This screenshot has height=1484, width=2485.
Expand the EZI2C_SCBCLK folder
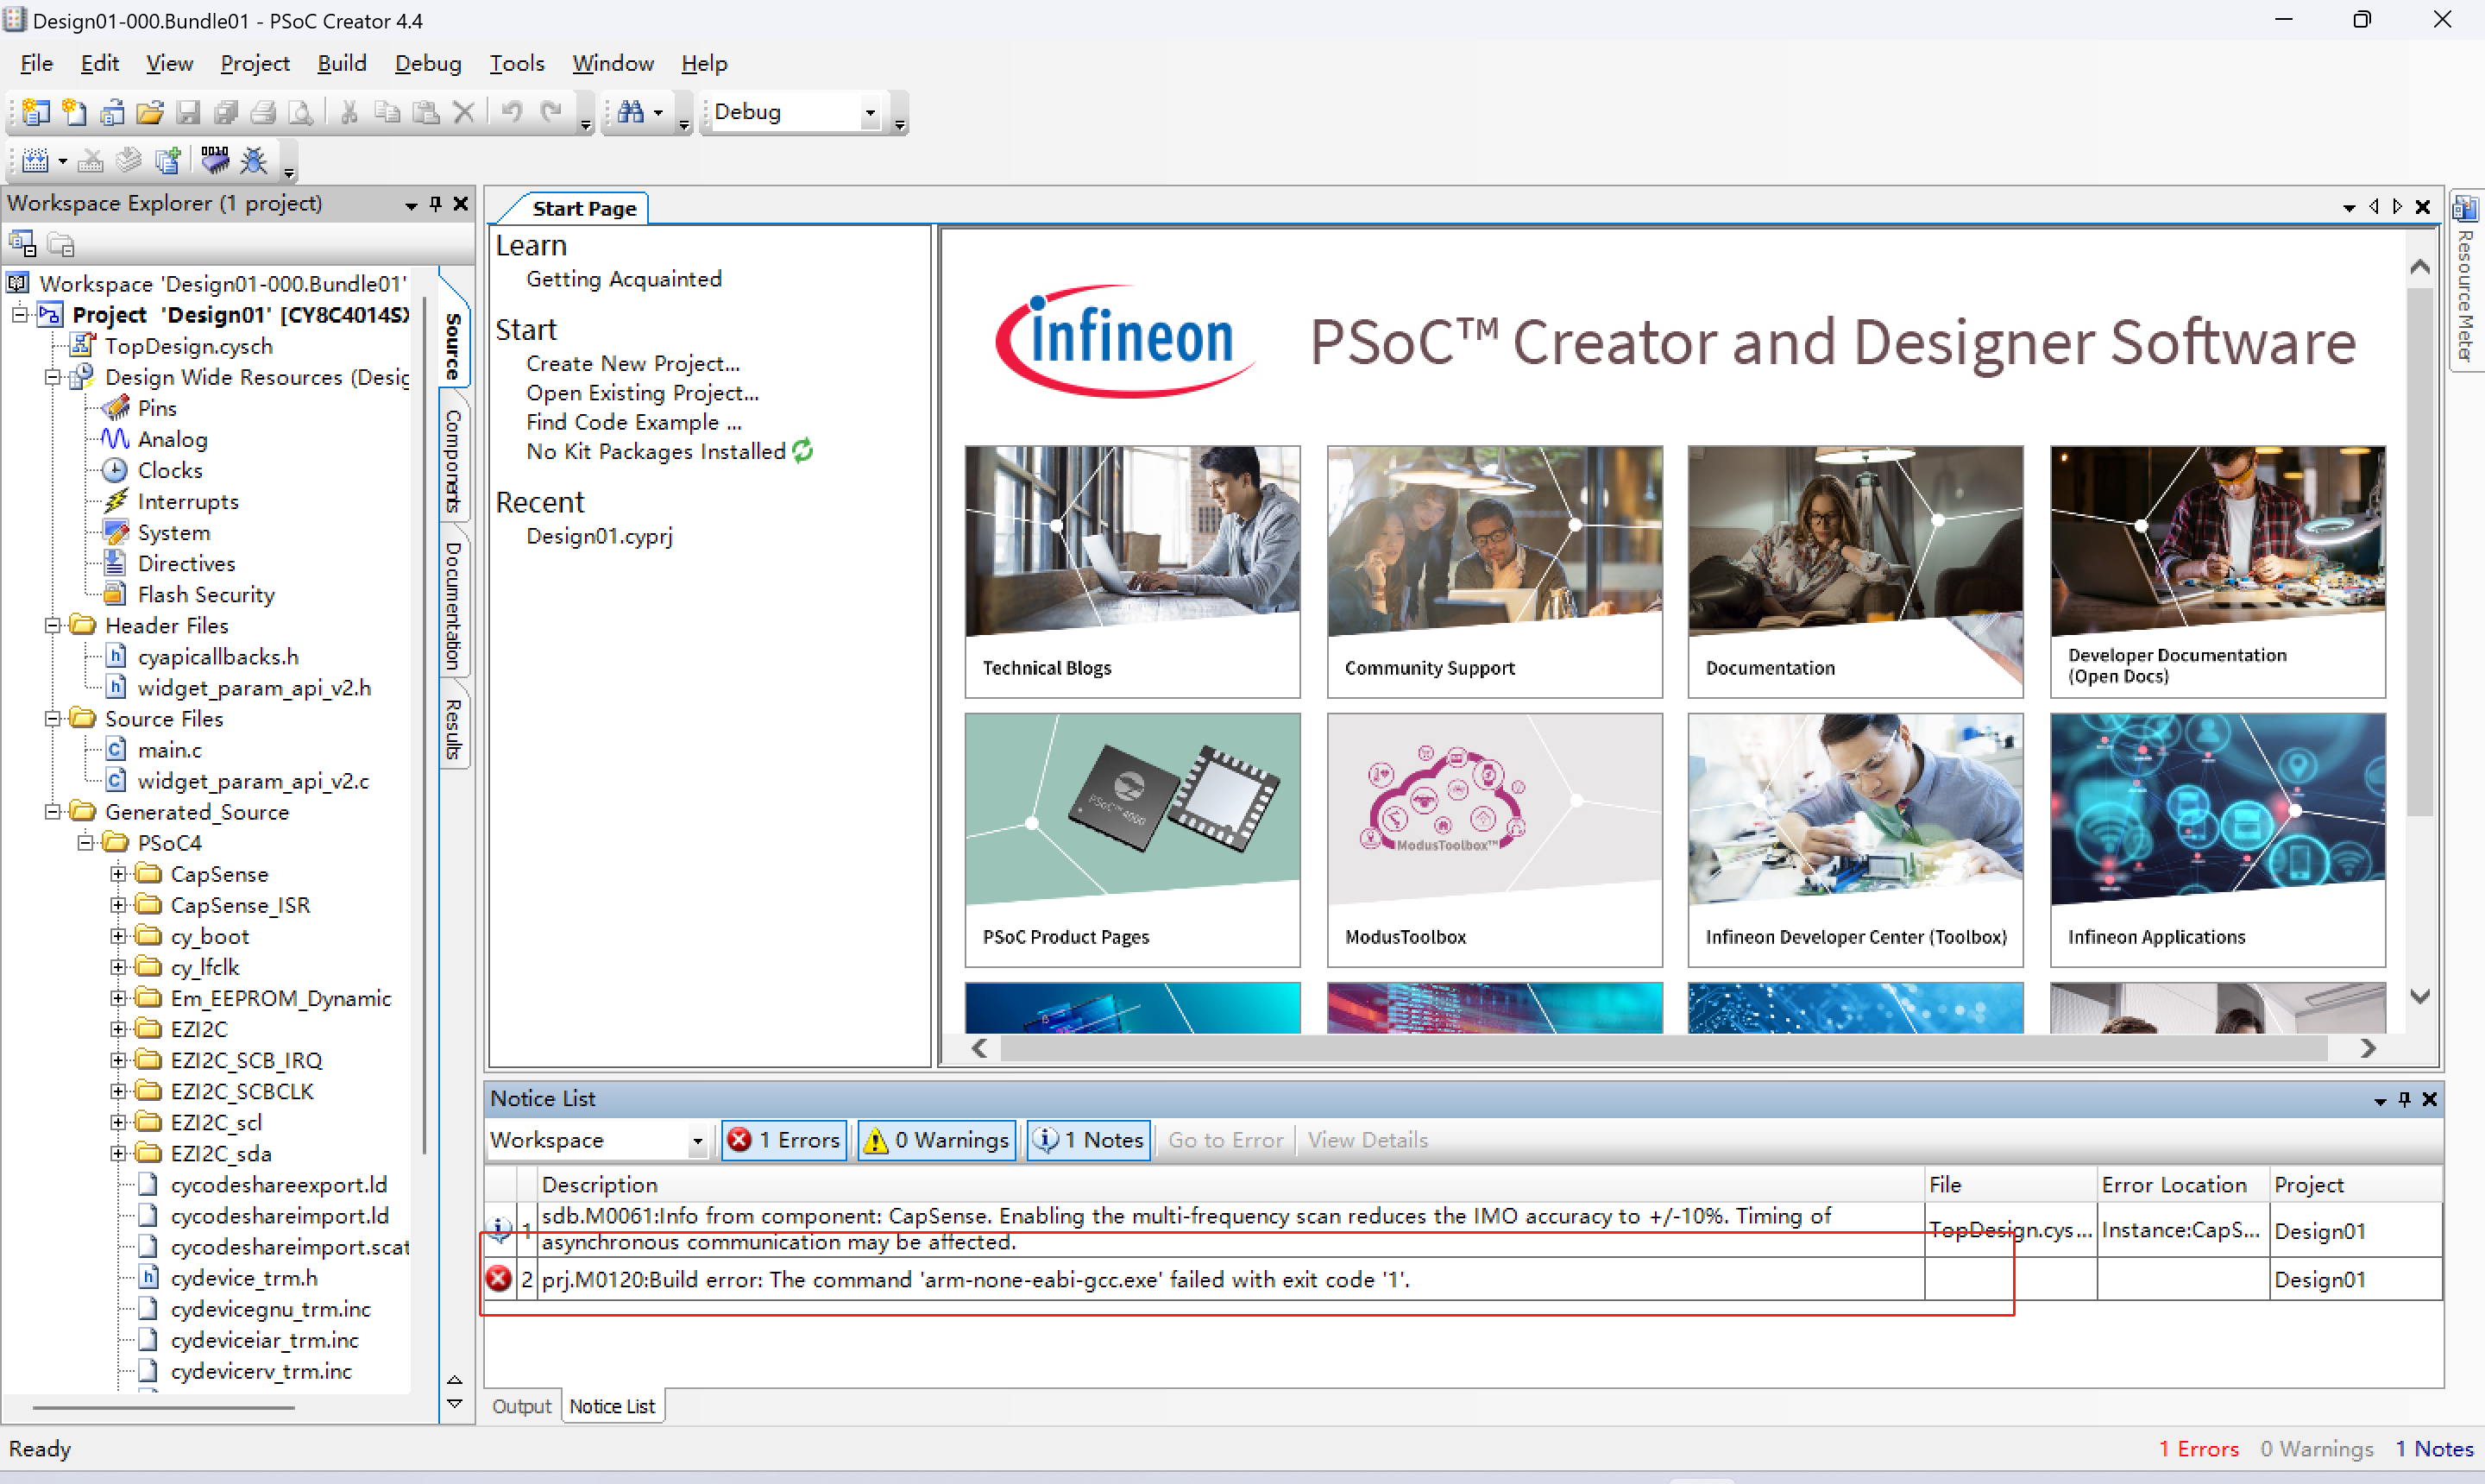coord(118,1091)
